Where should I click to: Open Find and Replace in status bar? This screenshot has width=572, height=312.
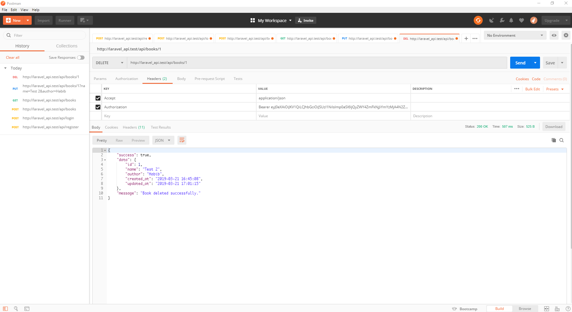pos(16,309)
